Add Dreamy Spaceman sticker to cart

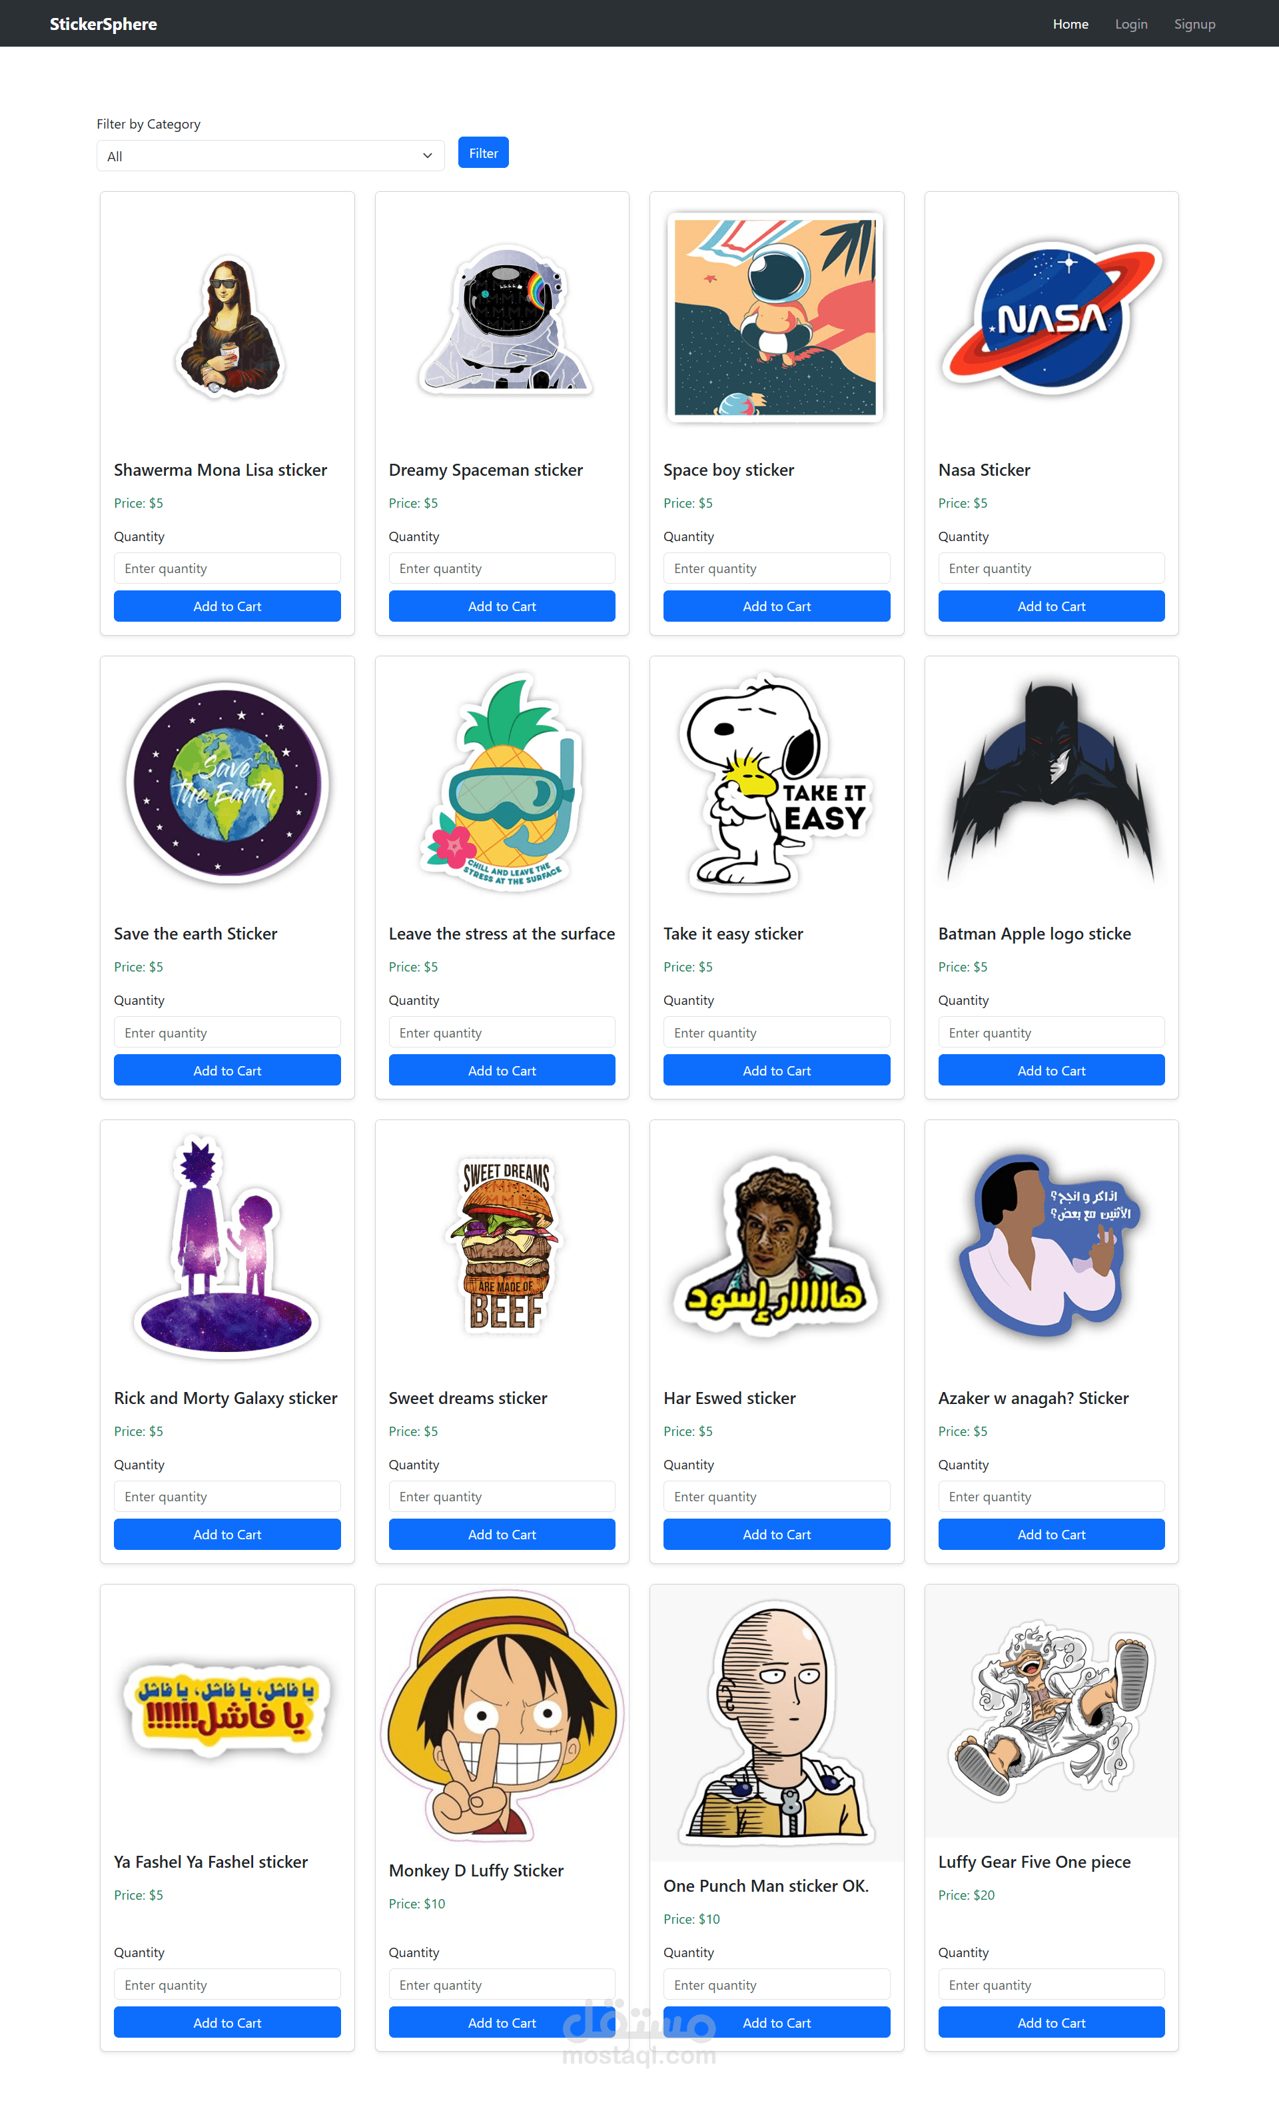[502, 606]
